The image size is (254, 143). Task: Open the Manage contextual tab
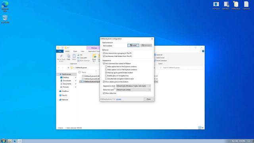(x=94, y=48)
